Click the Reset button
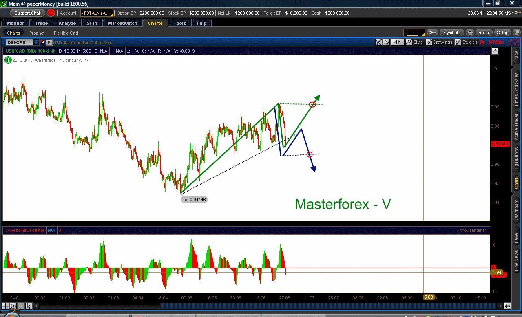The height and width of the screenshot is (317, 522). (484, 33)
